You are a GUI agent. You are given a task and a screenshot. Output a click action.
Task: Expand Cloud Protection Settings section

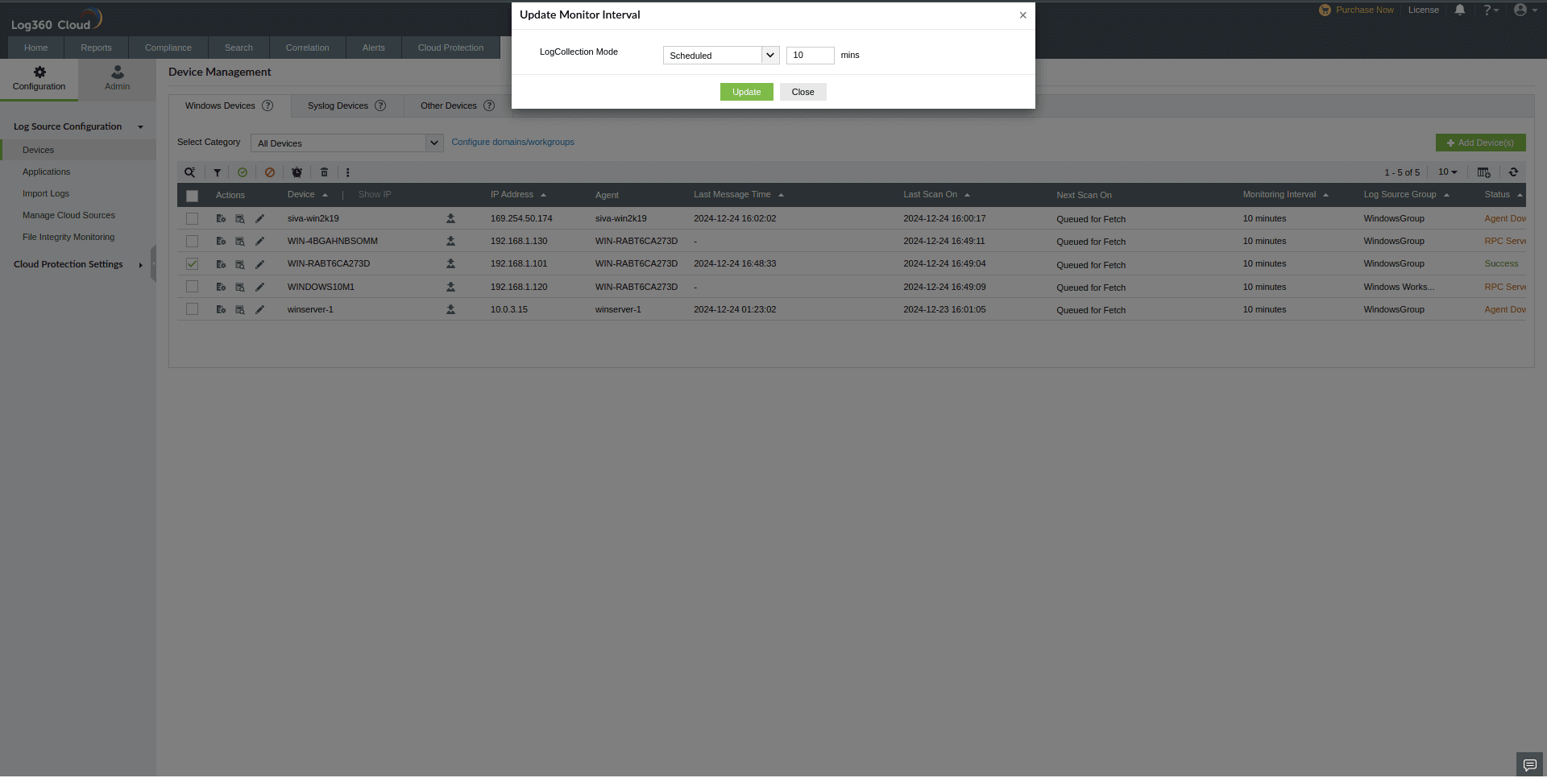tap(78, 265)
